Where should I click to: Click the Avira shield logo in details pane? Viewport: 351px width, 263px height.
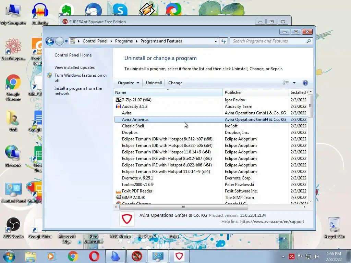[x=127, y=219]
